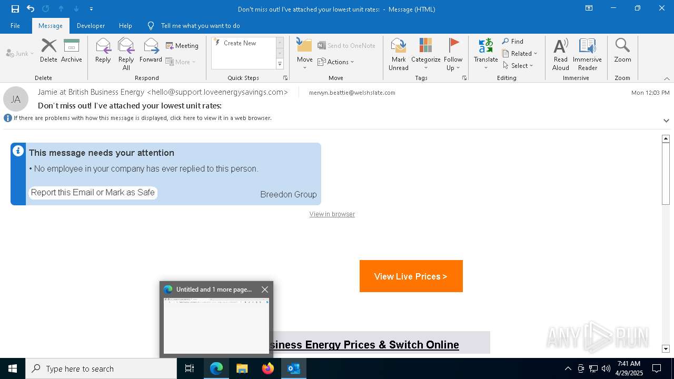Open the Move dropdown
The height and width of the screenshot is (379, 674).
click(305, 54)
